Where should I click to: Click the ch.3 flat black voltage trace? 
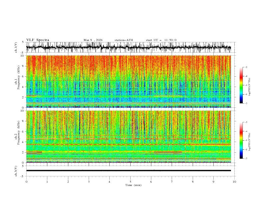(128, 171)
